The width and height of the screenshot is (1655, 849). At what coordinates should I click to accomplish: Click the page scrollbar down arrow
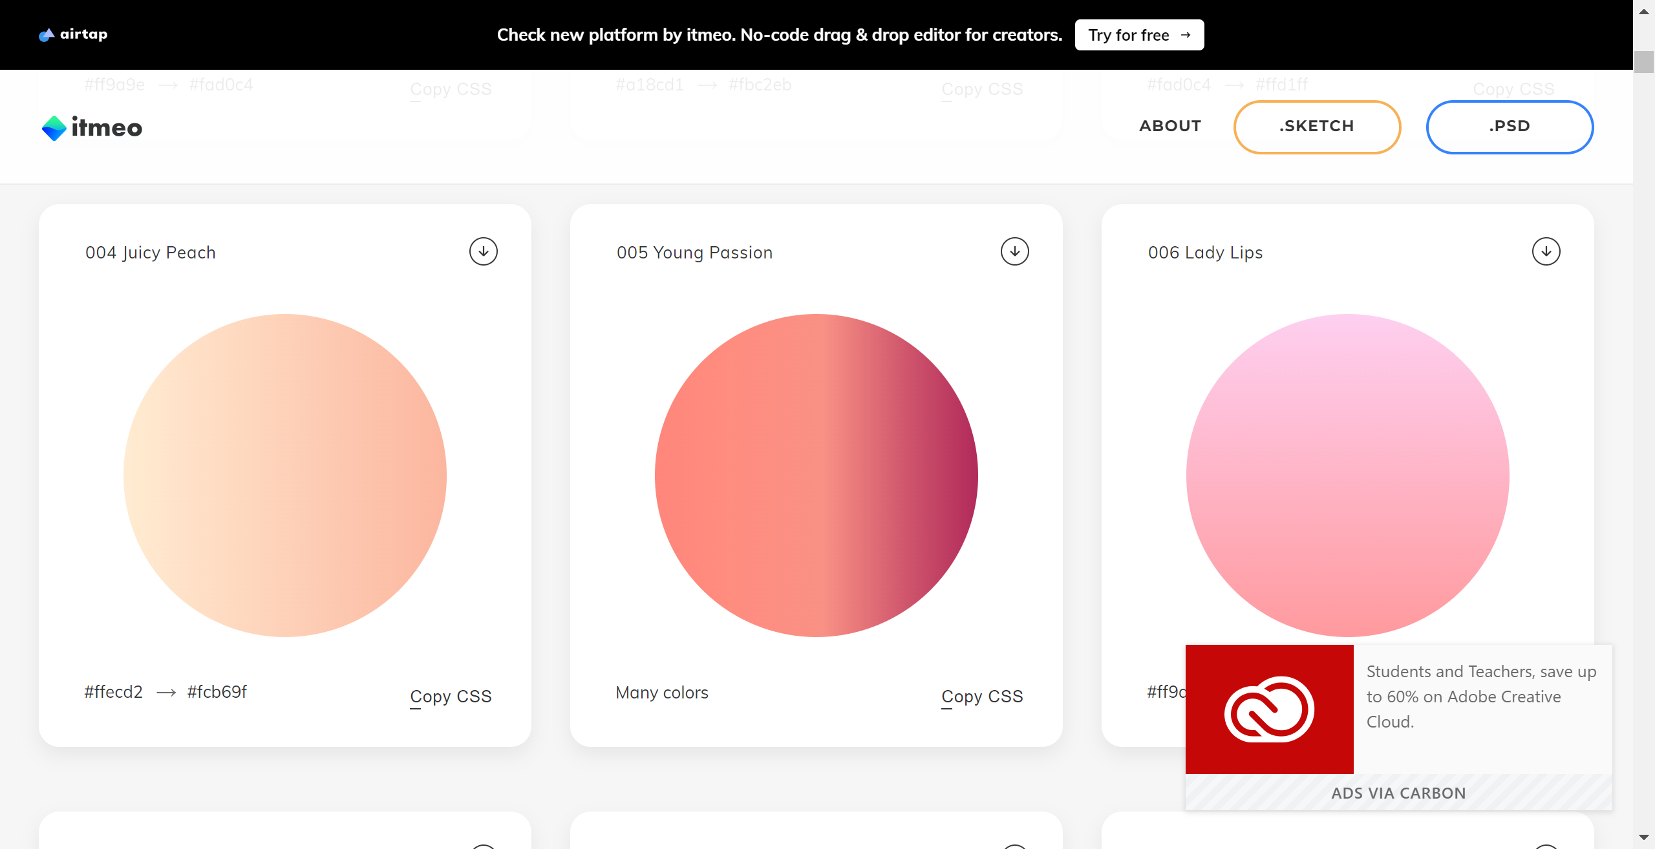[1644, 838]
